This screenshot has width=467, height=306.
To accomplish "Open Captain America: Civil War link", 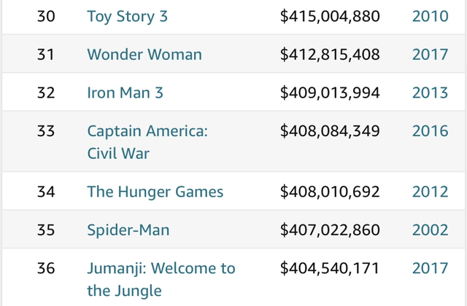I will click(x=147, y=142).
